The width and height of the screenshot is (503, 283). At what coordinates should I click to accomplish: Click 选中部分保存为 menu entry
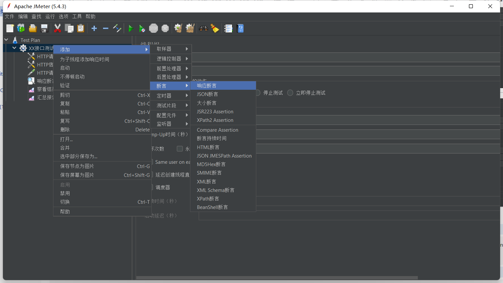(102, 156)
